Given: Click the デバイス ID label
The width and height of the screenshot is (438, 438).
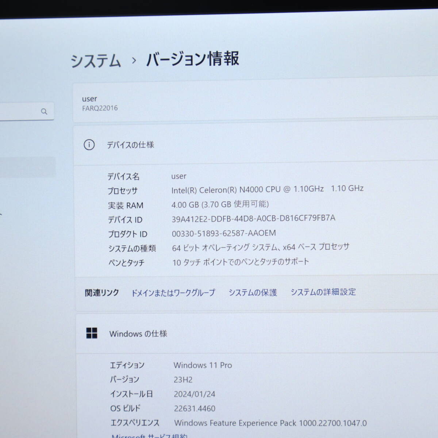Looking at the screenshot, I should coord(125,220).
